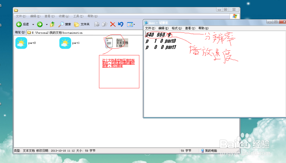Screen dimensions: 286x163
Task: Click the Notepad icon in its title bar
Action: pos(146,23)
